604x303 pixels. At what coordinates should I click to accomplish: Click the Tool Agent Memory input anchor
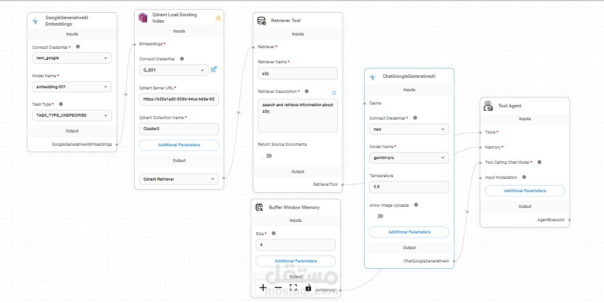pyautogui.click(x=480, y=147)
